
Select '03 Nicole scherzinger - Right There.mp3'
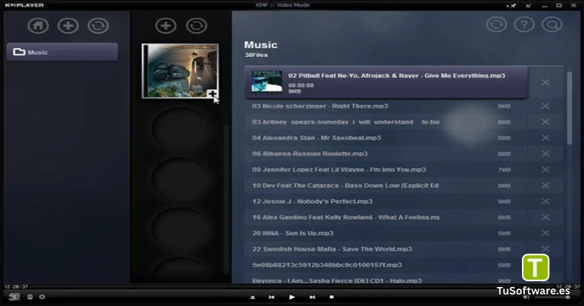point(320,106)
